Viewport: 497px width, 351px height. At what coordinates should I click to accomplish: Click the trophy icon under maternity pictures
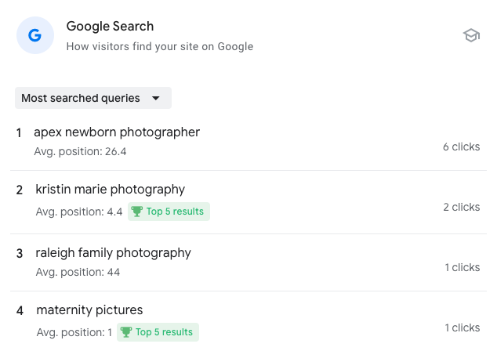point(126,332)
